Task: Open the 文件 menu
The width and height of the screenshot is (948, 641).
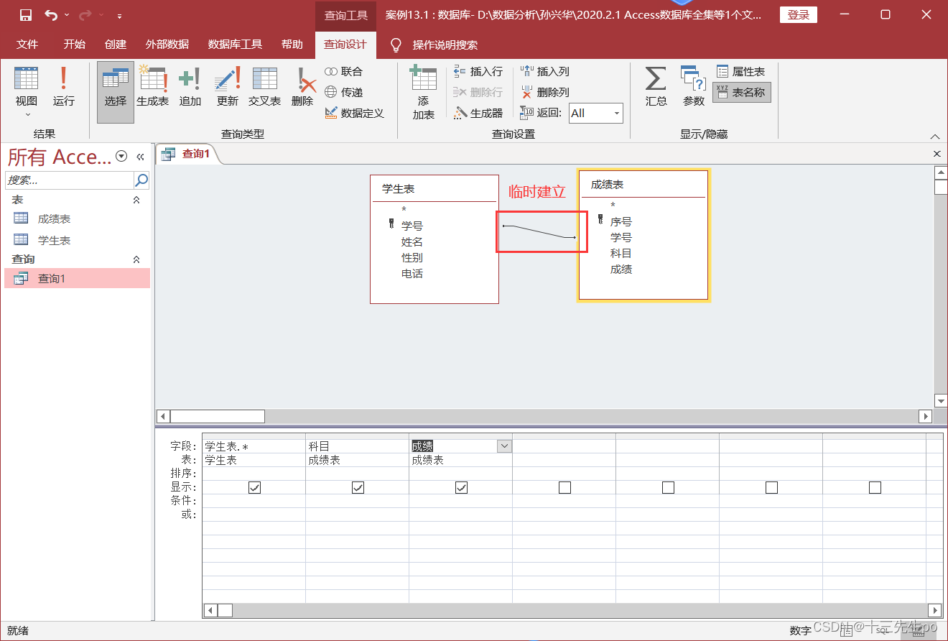Action: point(27,45)
